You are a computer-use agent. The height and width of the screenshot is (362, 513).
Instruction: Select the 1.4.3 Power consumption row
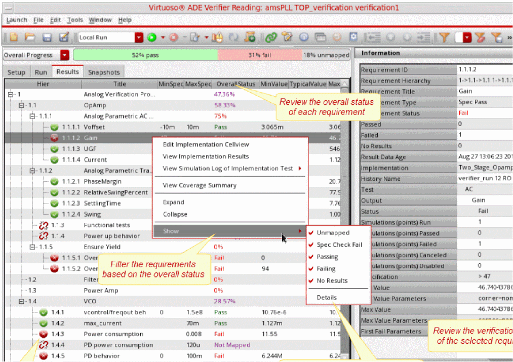[173, 334]
